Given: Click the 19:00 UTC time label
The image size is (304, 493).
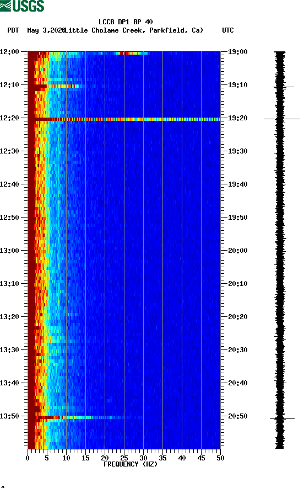Looking at the screenshot, I should [238, 51].
